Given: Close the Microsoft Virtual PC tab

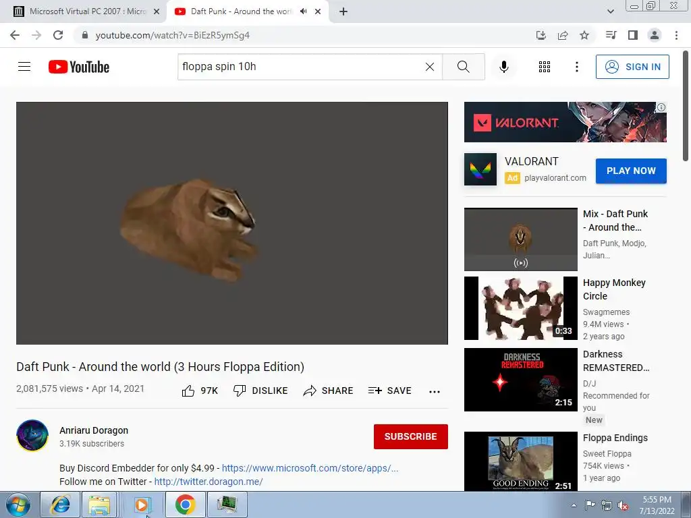Looking at the screenshot, I should tap(157, 11).
